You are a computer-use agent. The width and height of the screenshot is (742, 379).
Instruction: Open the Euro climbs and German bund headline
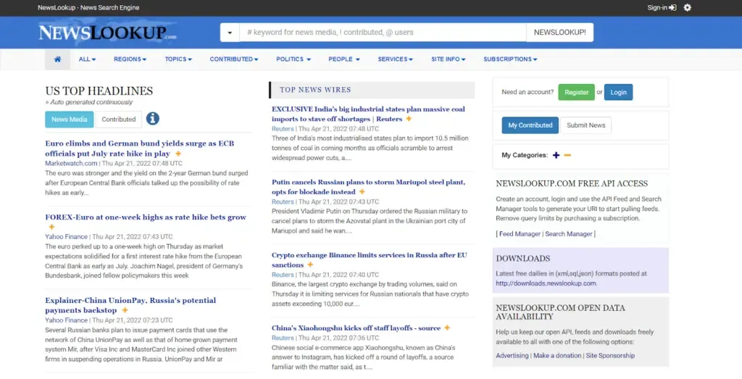click(140, 149)
